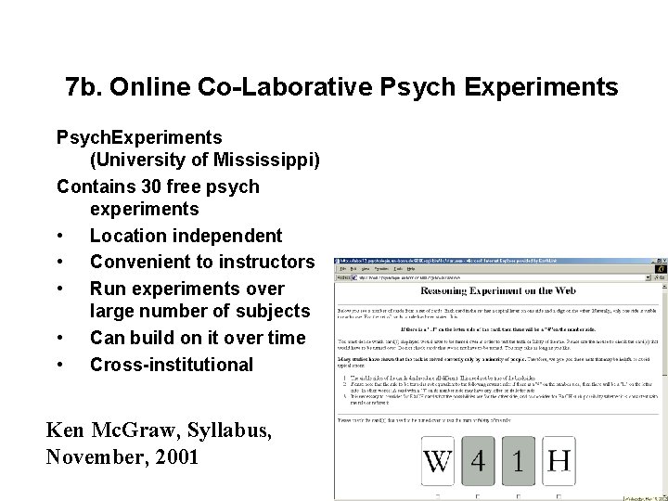Open the View menu in Internet Explorer
The height and width of the screenshot is (501, 668).
pyautogui.click(x=366, y=269)
